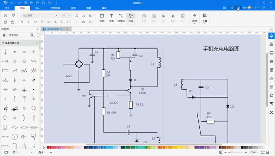Screen dimensions: 275x156
Task: Click the 形状 shape tool
Action: [x=102, y=18]
